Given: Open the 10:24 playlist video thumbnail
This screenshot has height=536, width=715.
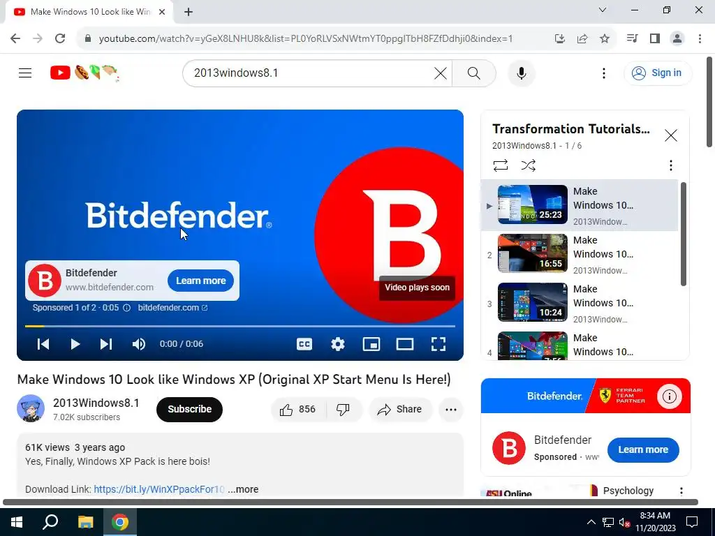Looking at the screenshot, I should pos(533,302).
